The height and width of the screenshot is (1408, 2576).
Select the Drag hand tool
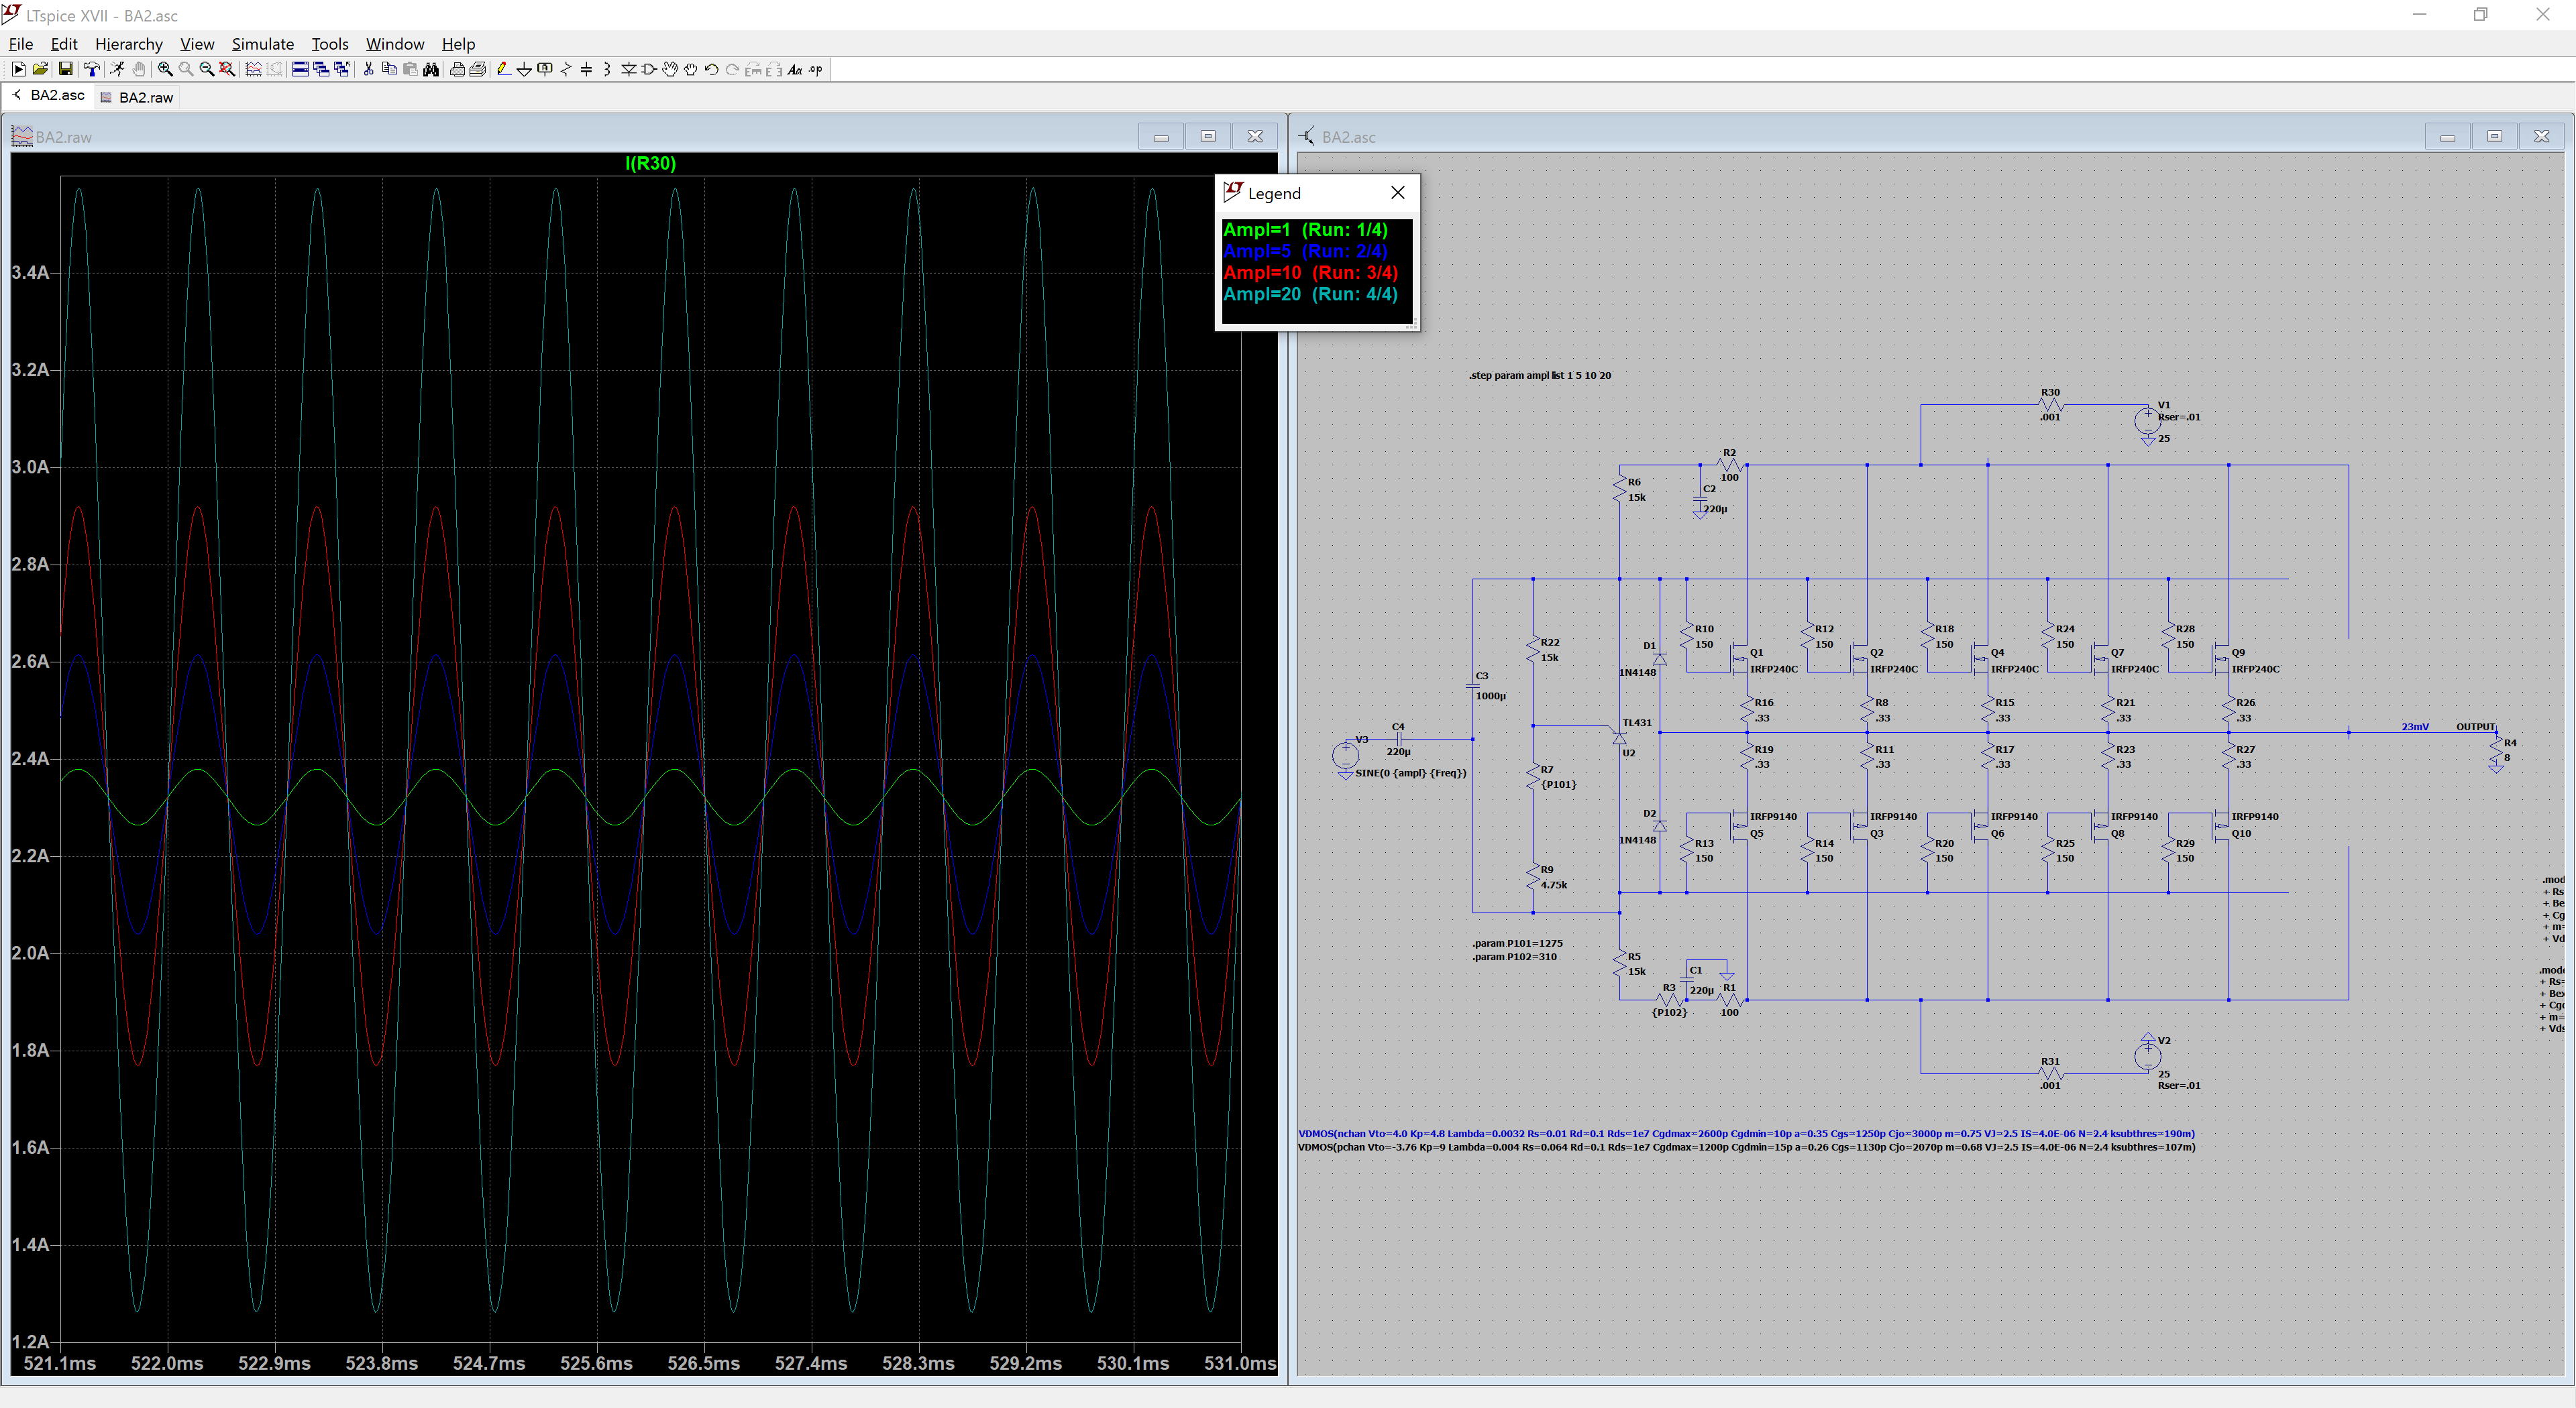click(691, 69)
